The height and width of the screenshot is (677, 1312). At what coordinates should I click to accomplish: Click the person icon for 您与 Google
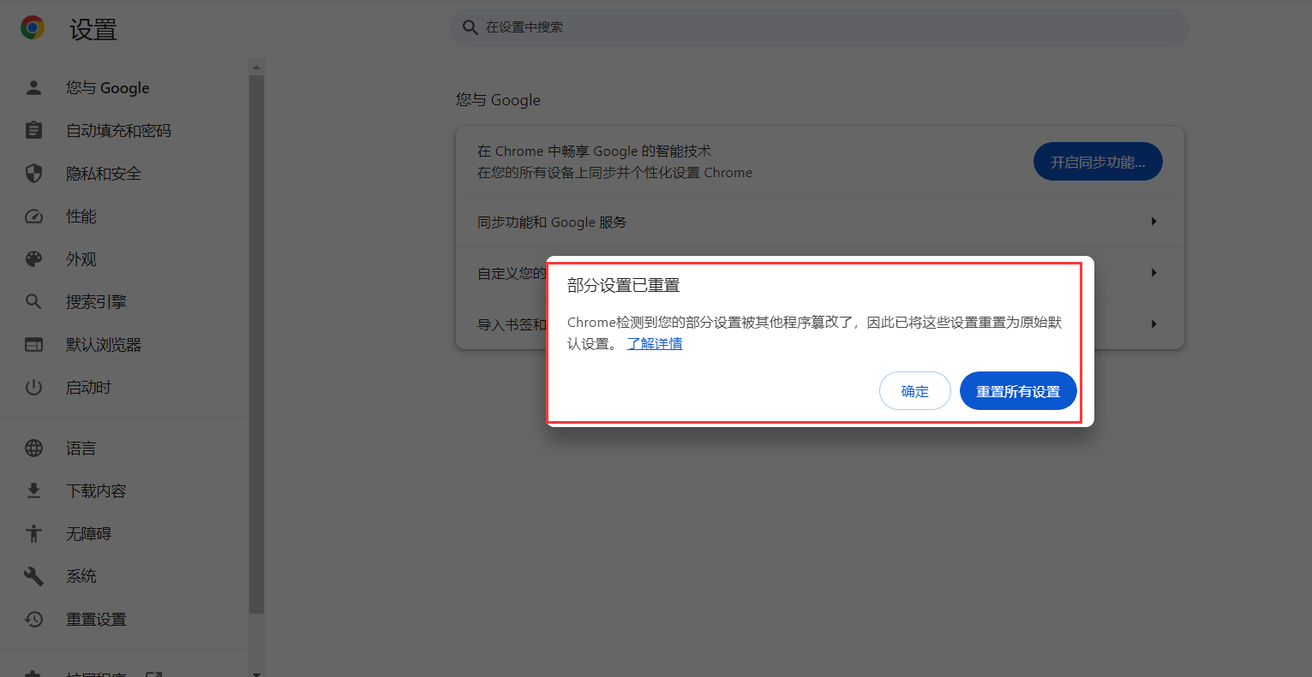[33, 87]
